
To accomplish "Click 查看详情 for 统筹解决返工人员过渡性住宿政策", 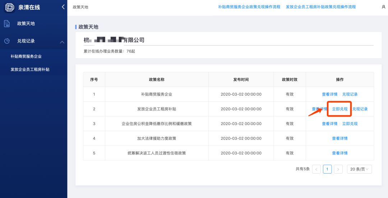I will 340,153.
